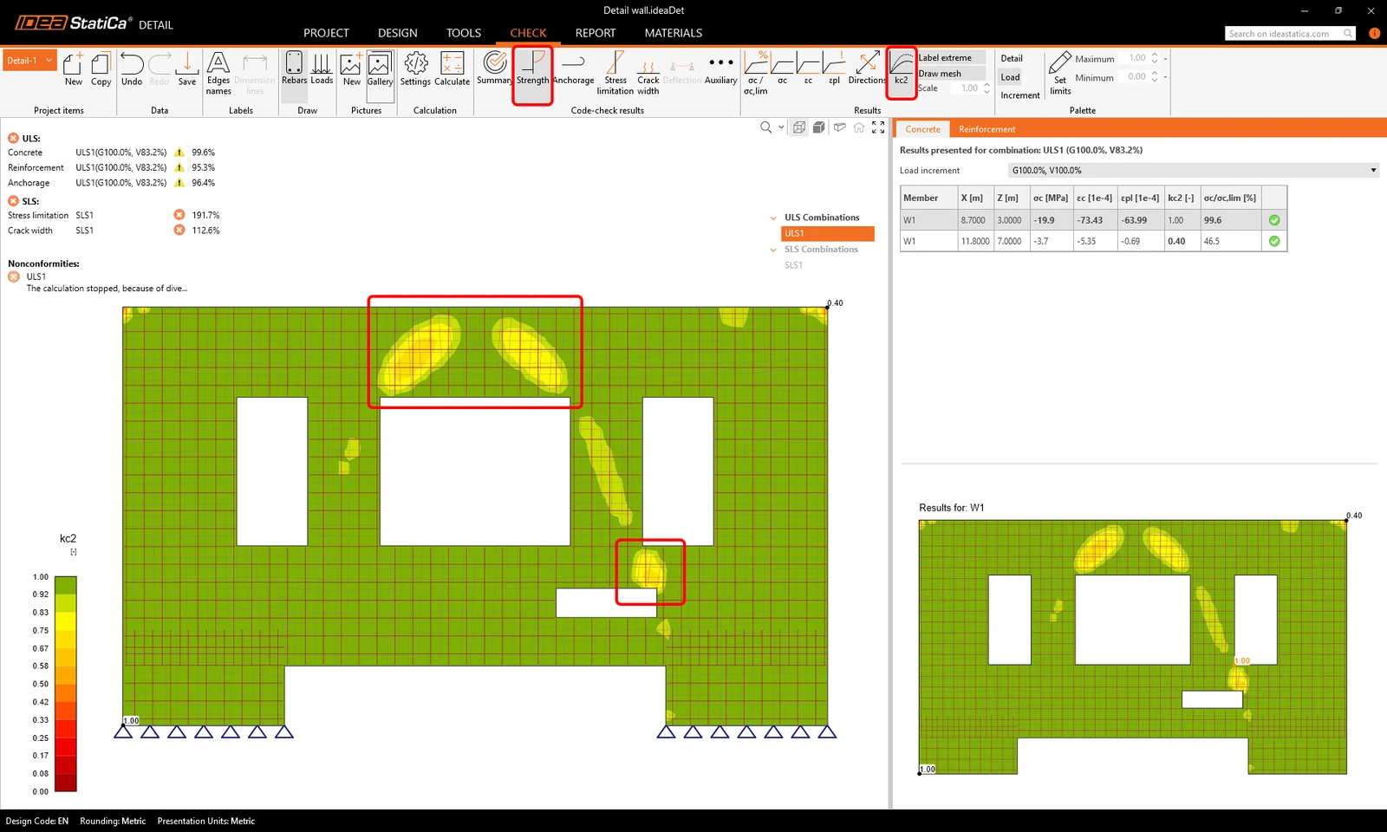Viewport: 1387px width, 832px height.
Task: Run the Calculate command
Action: point(452,69)
